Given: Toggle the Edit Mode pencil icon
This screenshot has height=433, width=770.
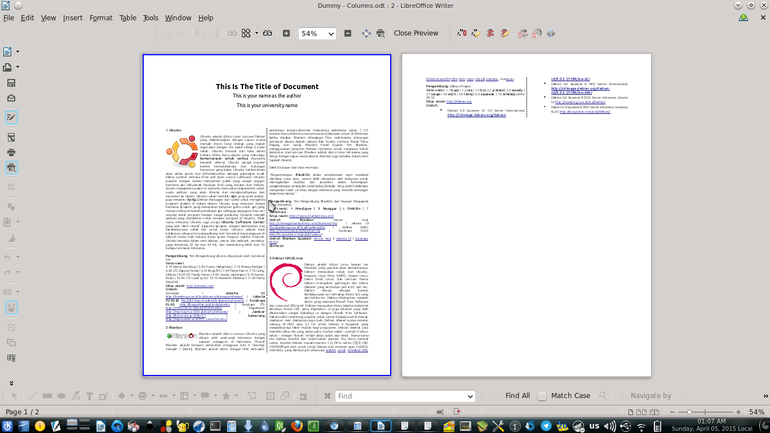Looking at the screenshot, I should click(11, 117).
